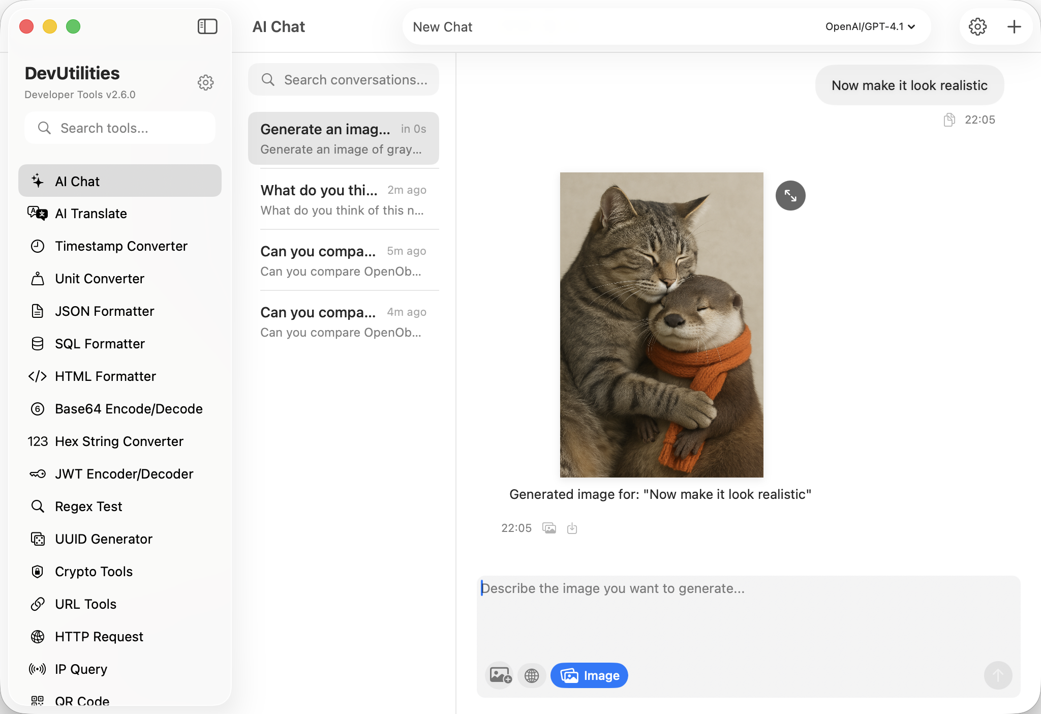Viewport: 1041px width, 714px height.
Task: Toggle the sidebar panel icon
Action: click(207, 26)
